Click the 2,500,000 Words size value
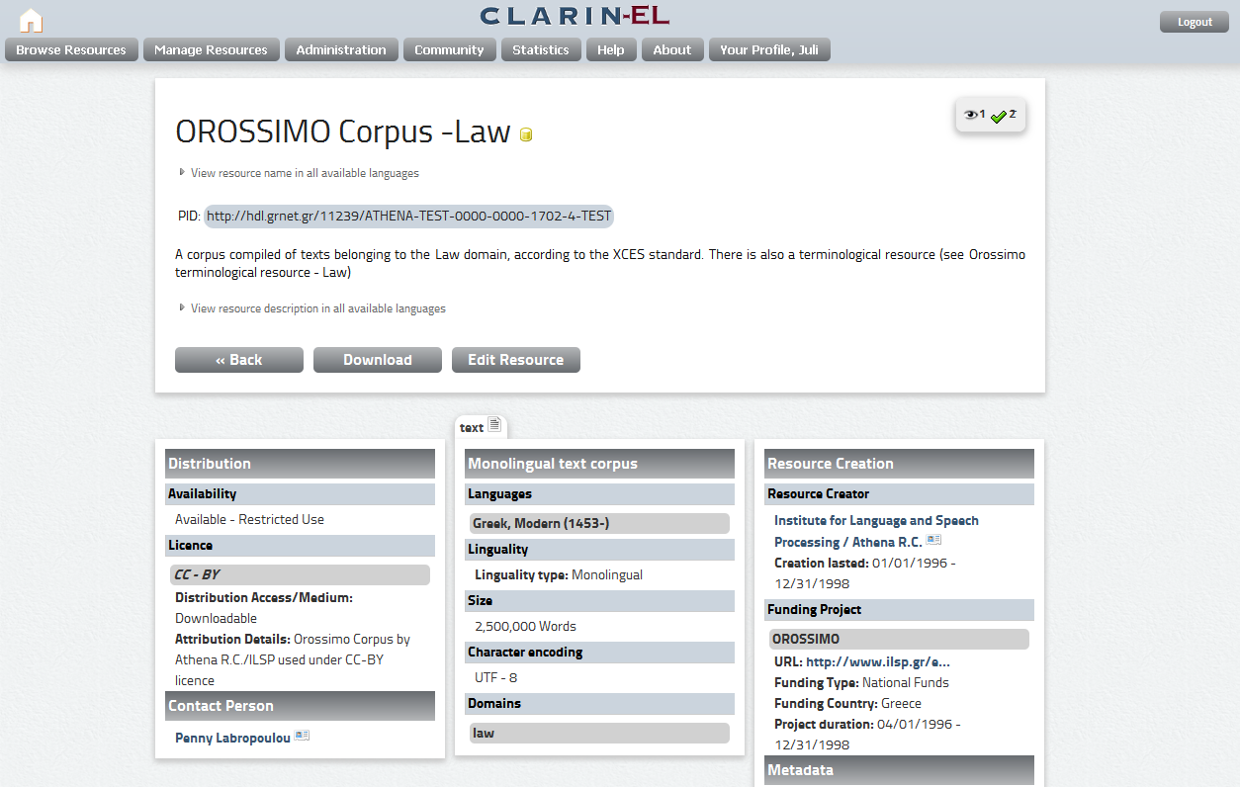 525,626
